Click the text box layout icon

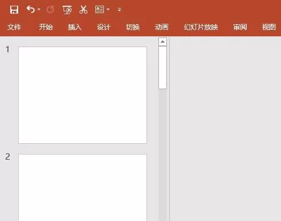(100, 9)
